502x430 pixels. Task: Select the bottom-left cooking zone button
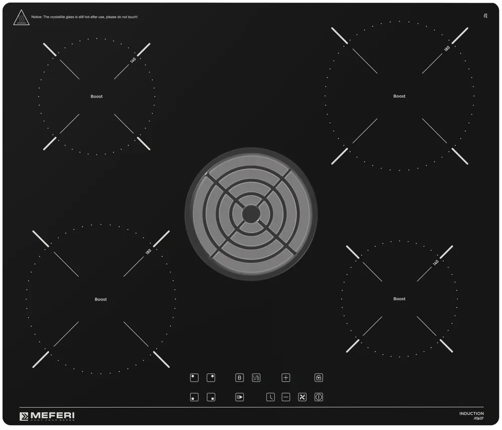[194, 397]
